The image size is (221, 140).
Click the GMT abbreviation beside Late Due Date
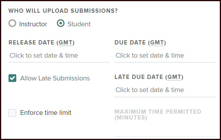(174, 77)
